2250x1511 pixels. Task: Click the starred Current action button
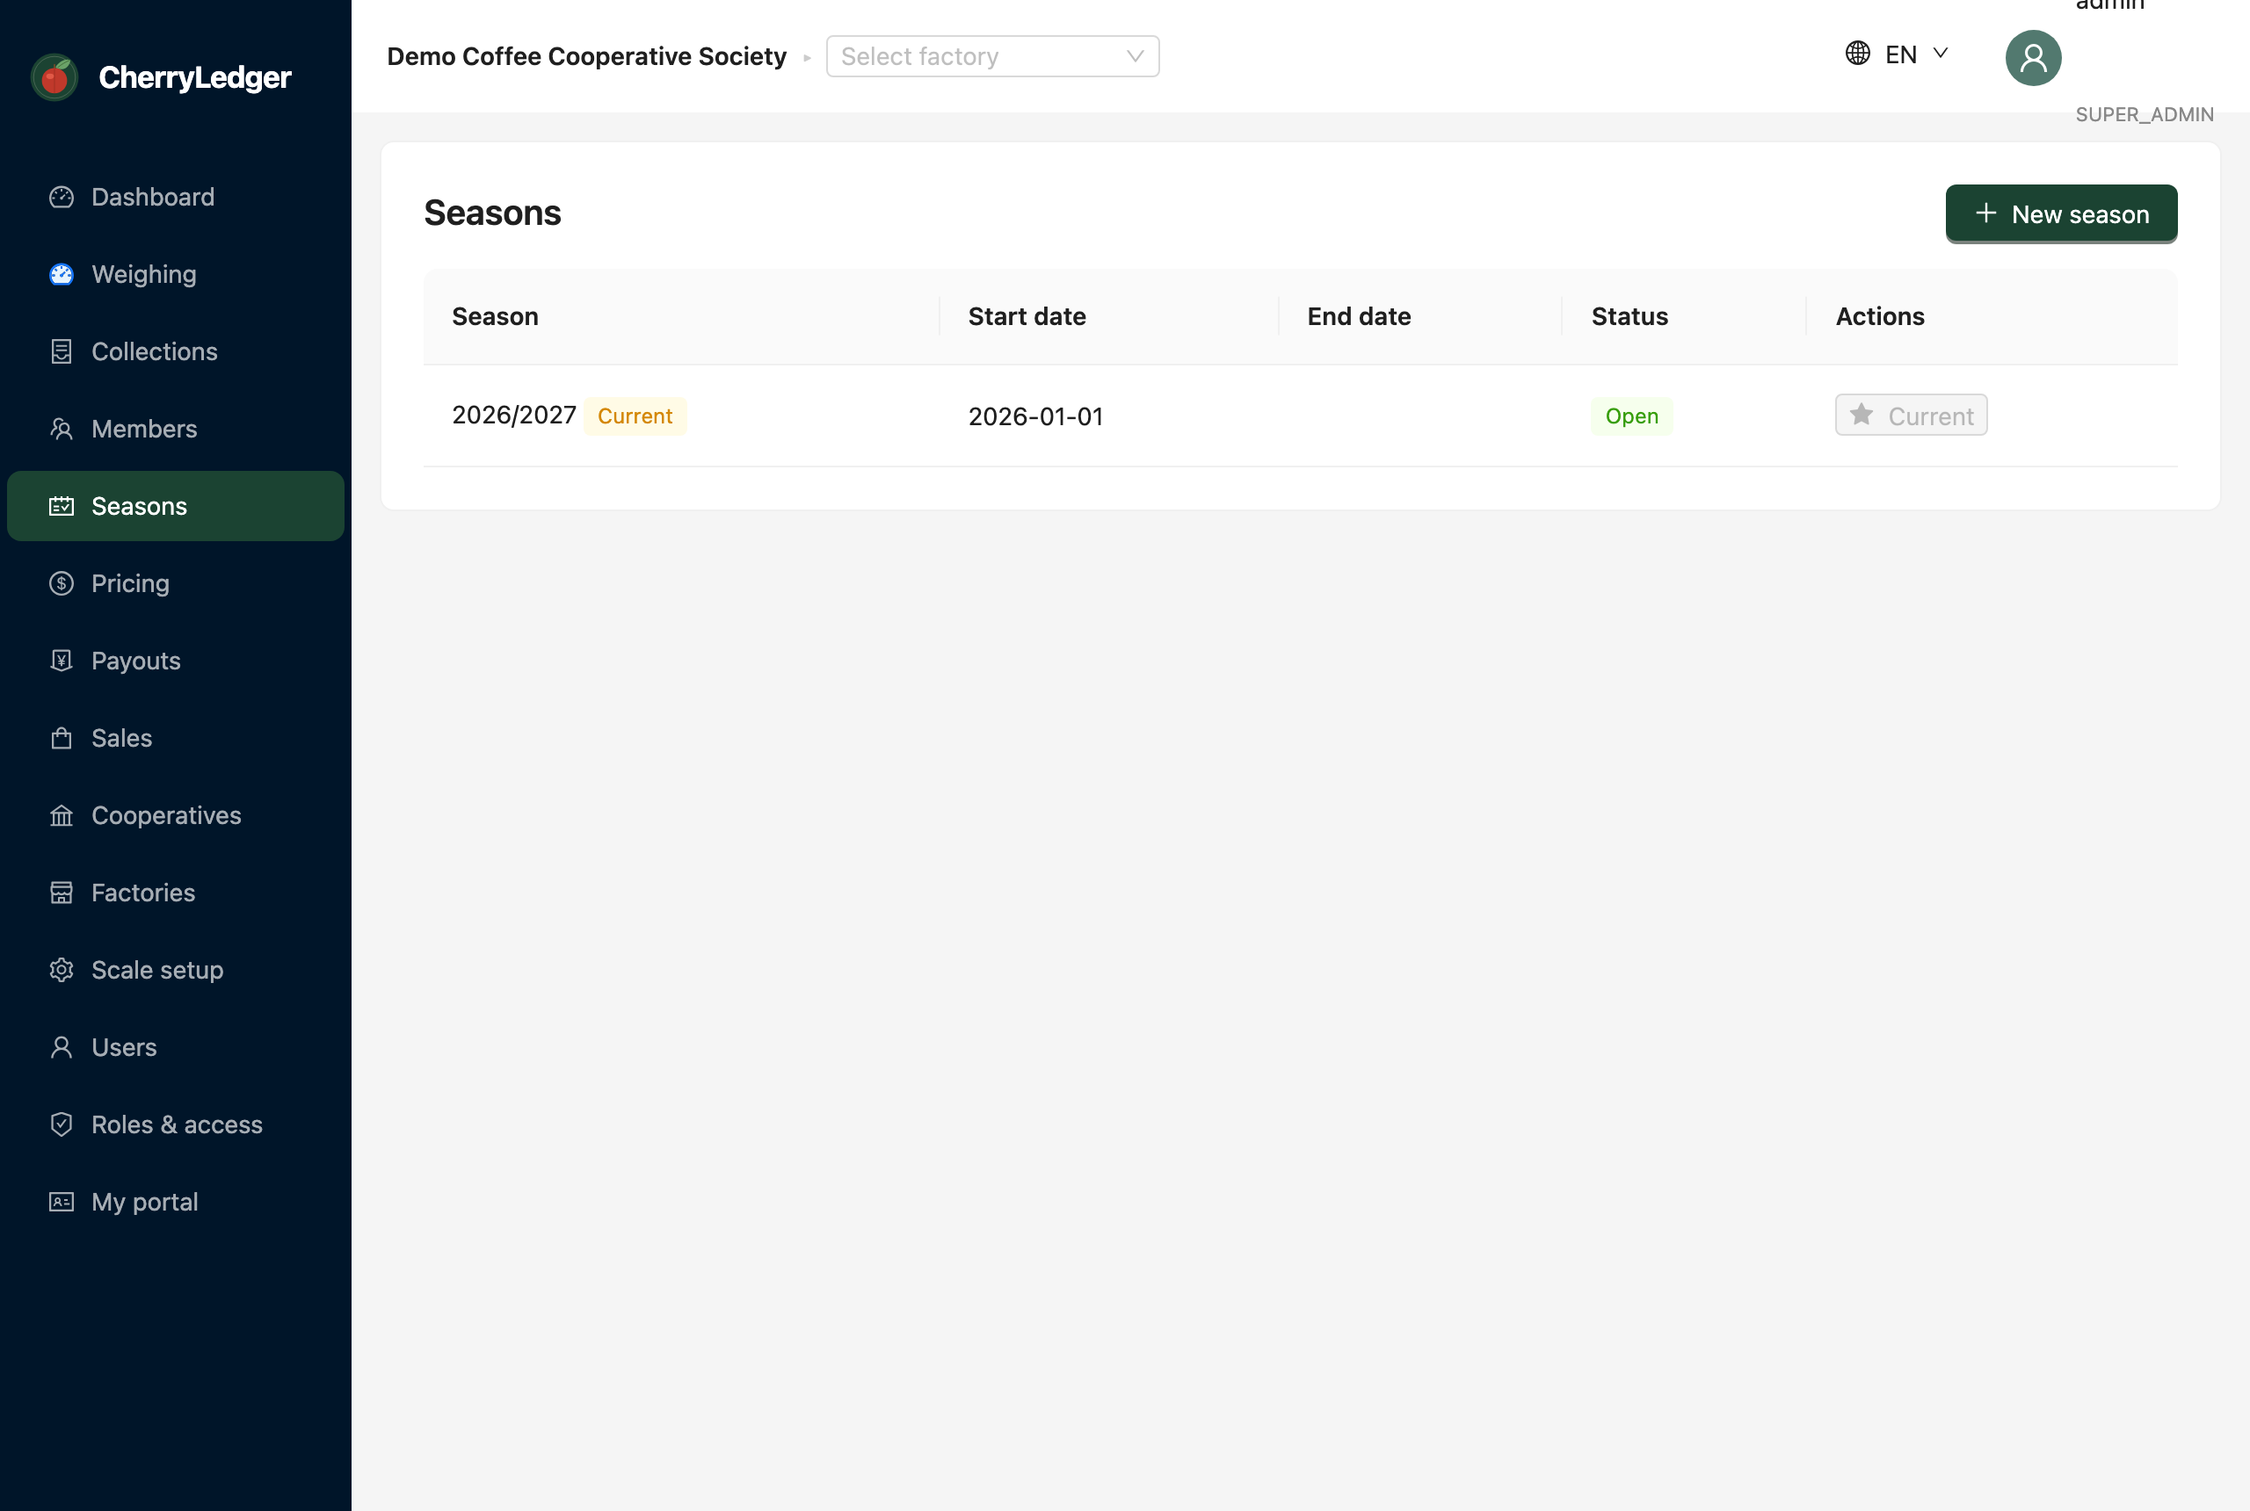[x=1911, y=416]
